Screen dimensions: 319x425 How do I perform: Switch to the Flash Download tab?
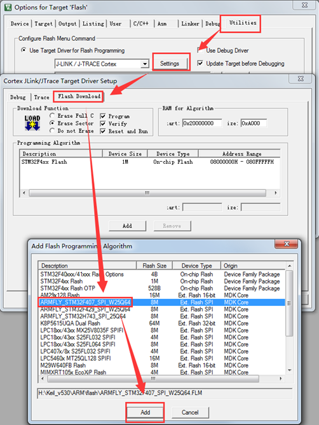(x=79, y=96)
